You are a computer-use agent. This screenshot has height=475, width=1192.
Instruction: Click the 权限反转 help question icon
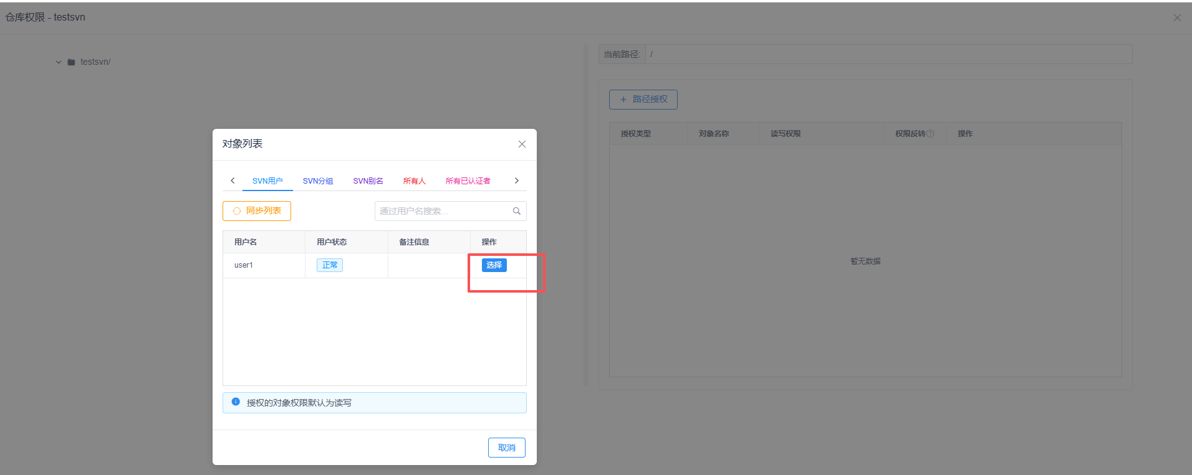pyautogui.click(x=930, y=134)
